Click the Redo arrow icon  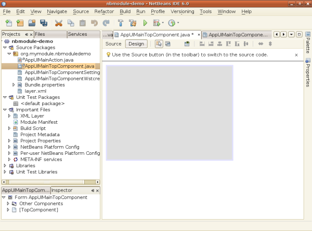[106, 23]
